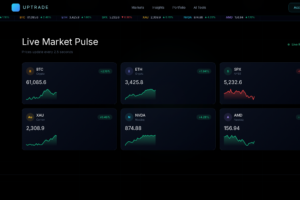Click the NVDA price 874.88
Image resolution: width=300 pixels, height=200 pixels.
coord(133,128)
